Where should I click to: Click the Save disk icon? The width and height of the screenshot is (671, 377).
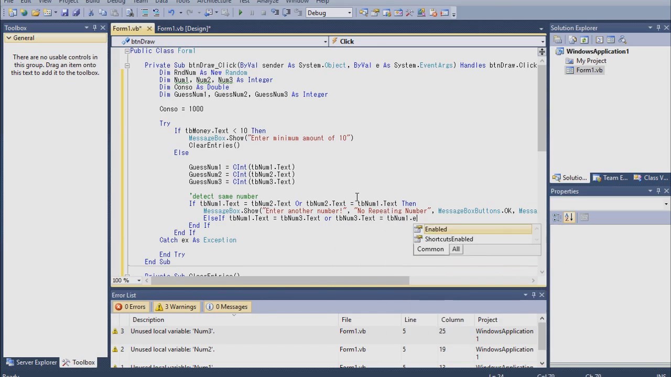[65, 13]
